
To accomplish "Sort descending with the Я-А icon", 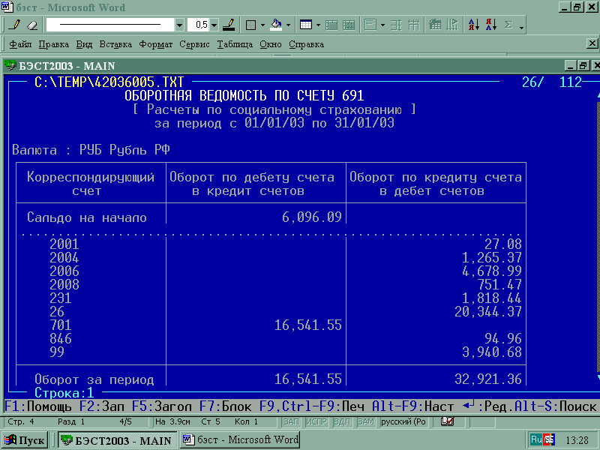I will tap(491, 25).
